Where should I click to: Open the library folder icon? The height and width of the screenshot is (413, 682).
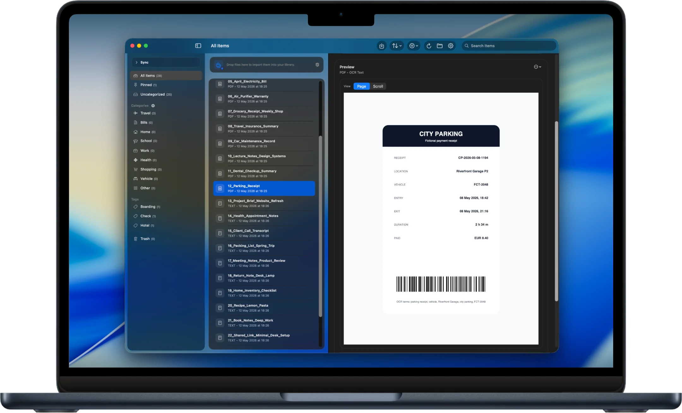tap(440, 46)
